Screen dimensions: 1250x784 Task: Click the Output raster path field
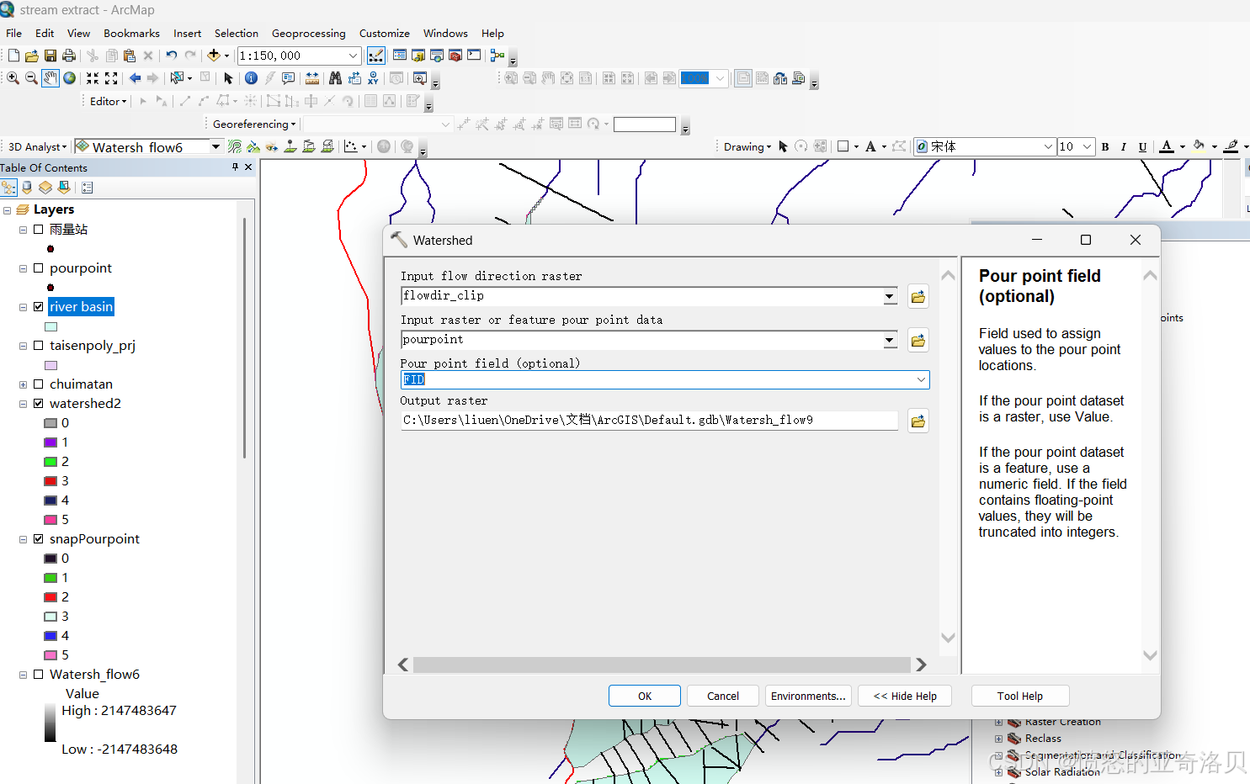(649, 421)
